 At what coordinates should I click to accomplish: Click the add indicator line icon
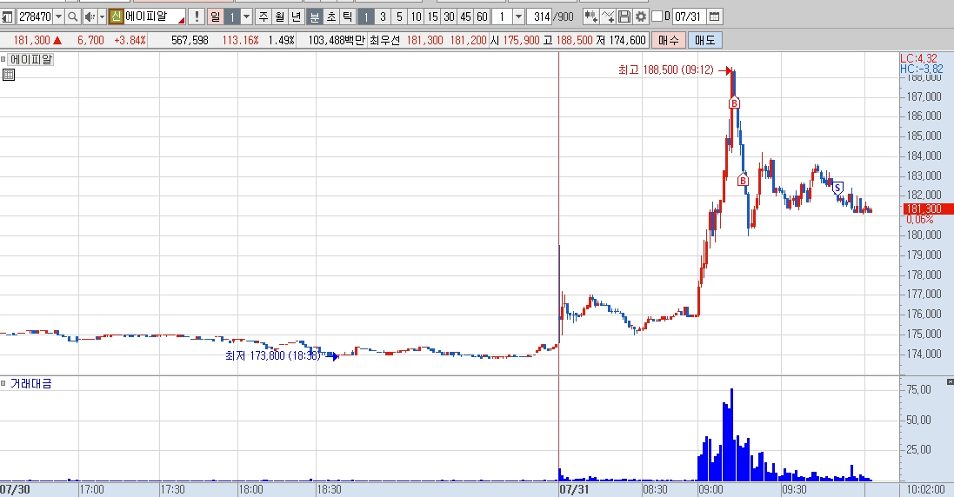click(607, 17)
